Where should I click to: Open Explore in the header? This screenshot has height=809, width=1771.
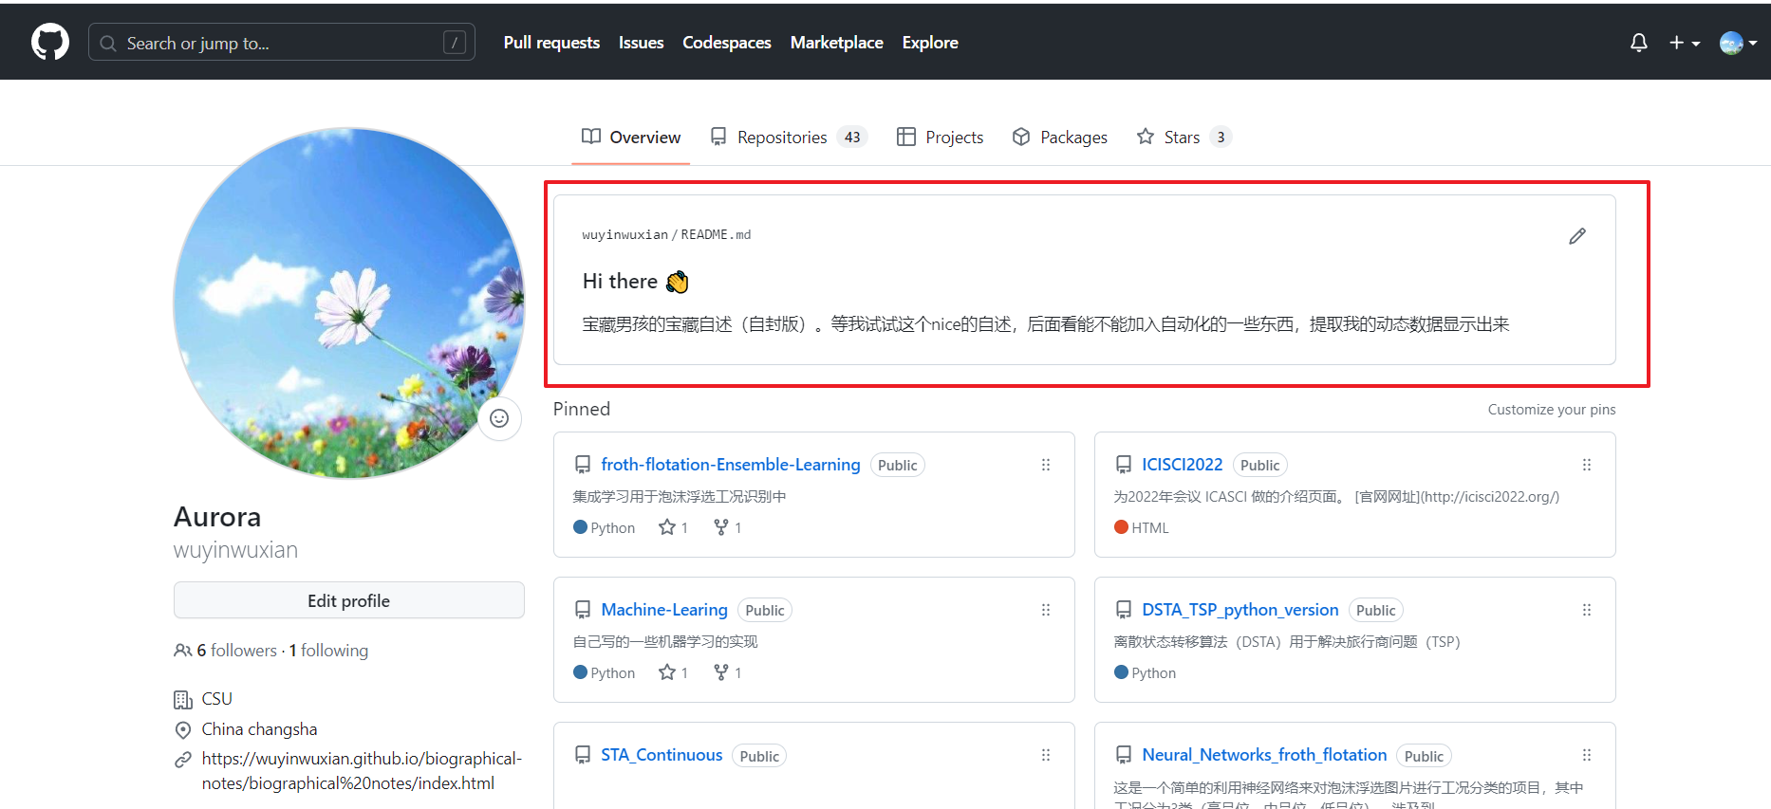point(930,43)
